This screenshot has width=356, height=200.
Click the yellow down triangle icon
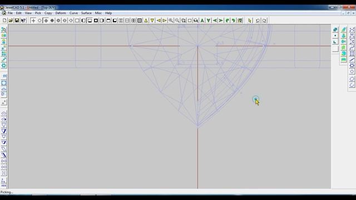tap(152, 21)
